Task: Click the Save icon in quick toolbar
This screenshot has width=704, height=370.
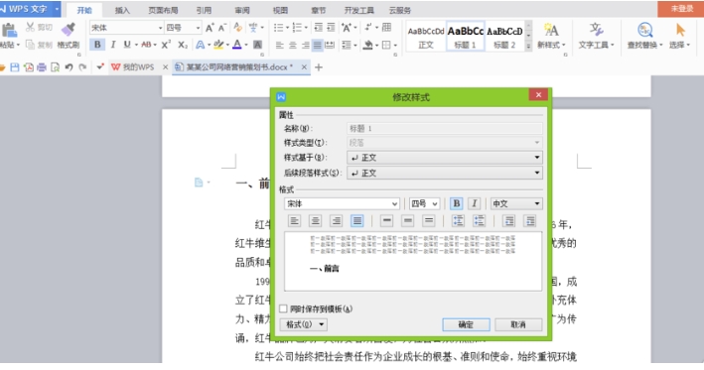Action: point(15,67)
